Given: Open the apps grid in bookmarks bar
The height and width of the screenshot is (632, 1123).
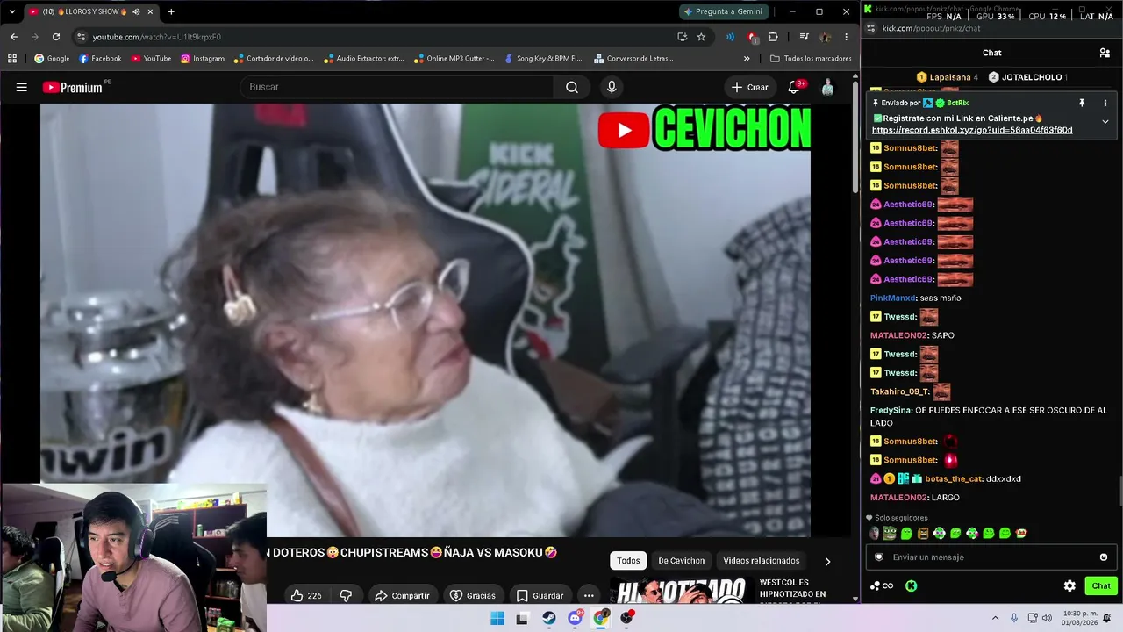Looking at the screenshot, I should click(12, 59).
